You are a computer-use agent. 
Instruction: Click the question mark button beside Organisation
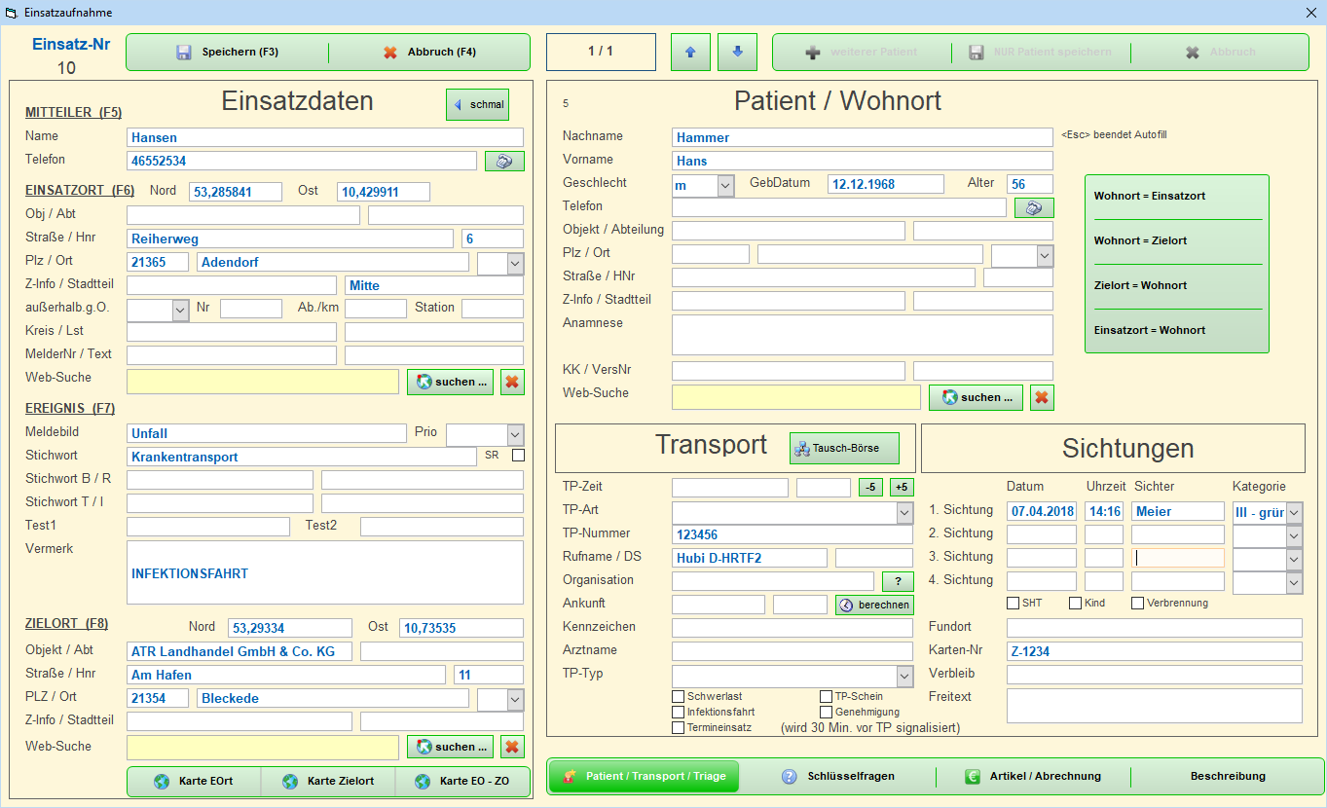pos(897,581)
